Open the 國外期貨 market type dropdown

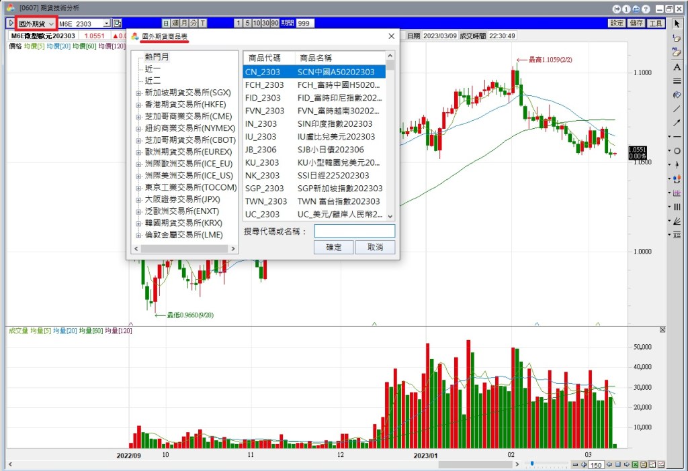(x=36, y=23)
